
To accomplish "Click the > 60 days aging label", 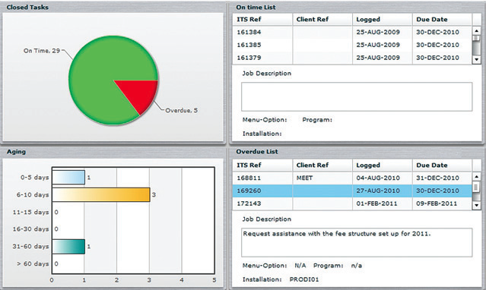I will point(33,263).
